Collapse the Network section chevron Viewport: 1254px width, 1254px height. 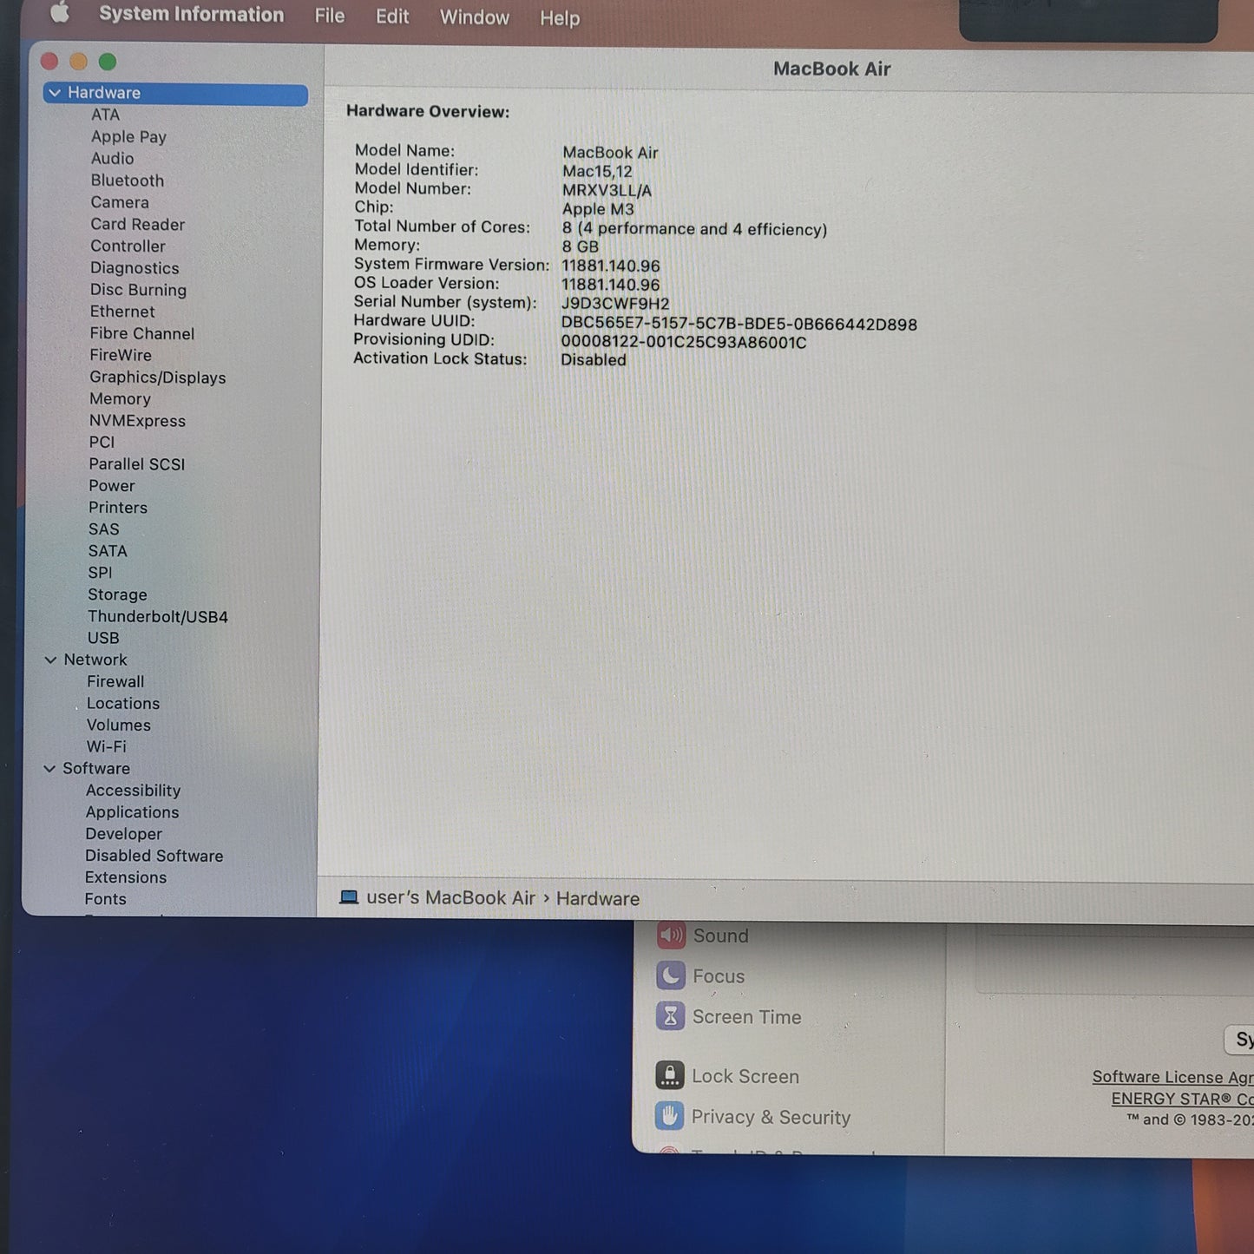click(50, 660)
